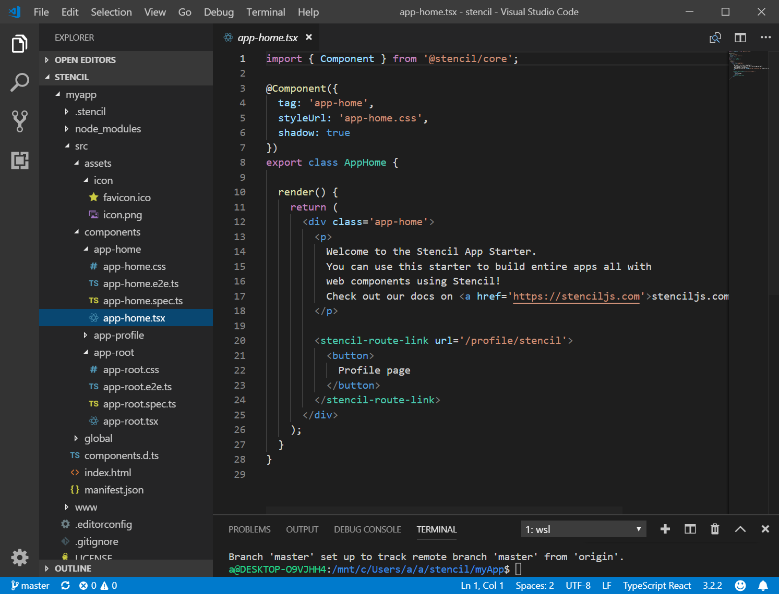
Task: Maximize the panel with the up chevron
Action: click(x=740, y=529)
